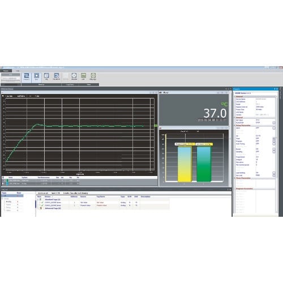Image resolution: width=283 pixels, height=283 pixels.
Task: Switch to the second ribbon tab
Action: coord(18,71)
